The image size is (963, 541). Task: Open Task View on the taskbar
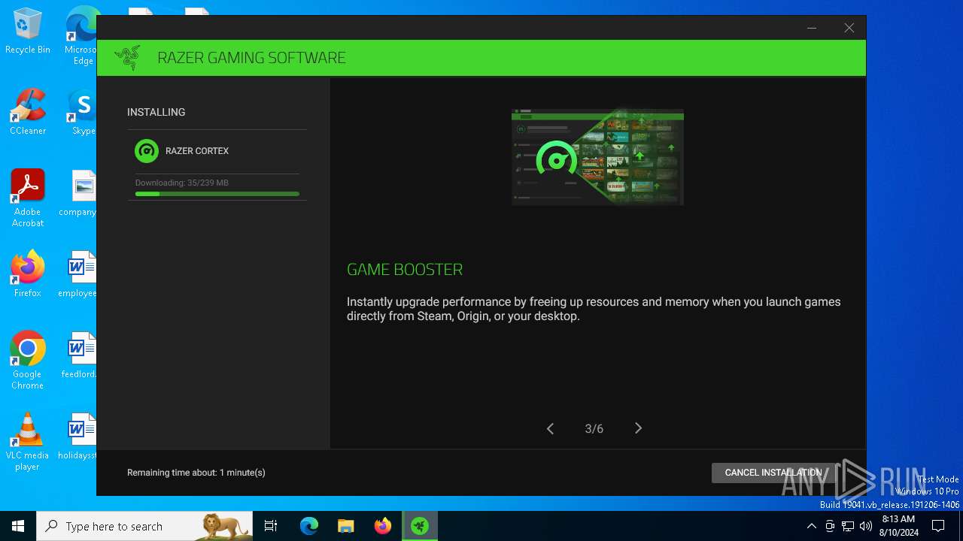(x=271, y=526)
